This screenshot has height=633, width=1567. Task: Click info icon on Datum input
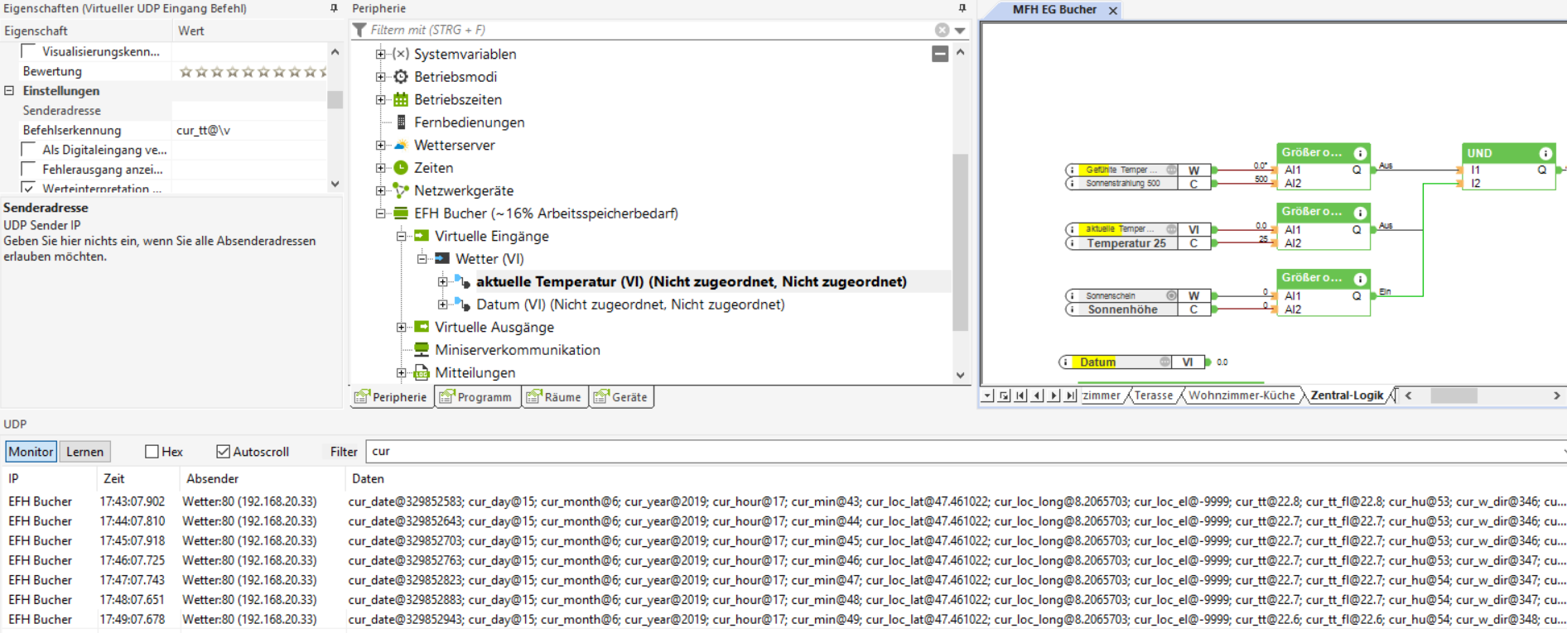(1066, 362)
